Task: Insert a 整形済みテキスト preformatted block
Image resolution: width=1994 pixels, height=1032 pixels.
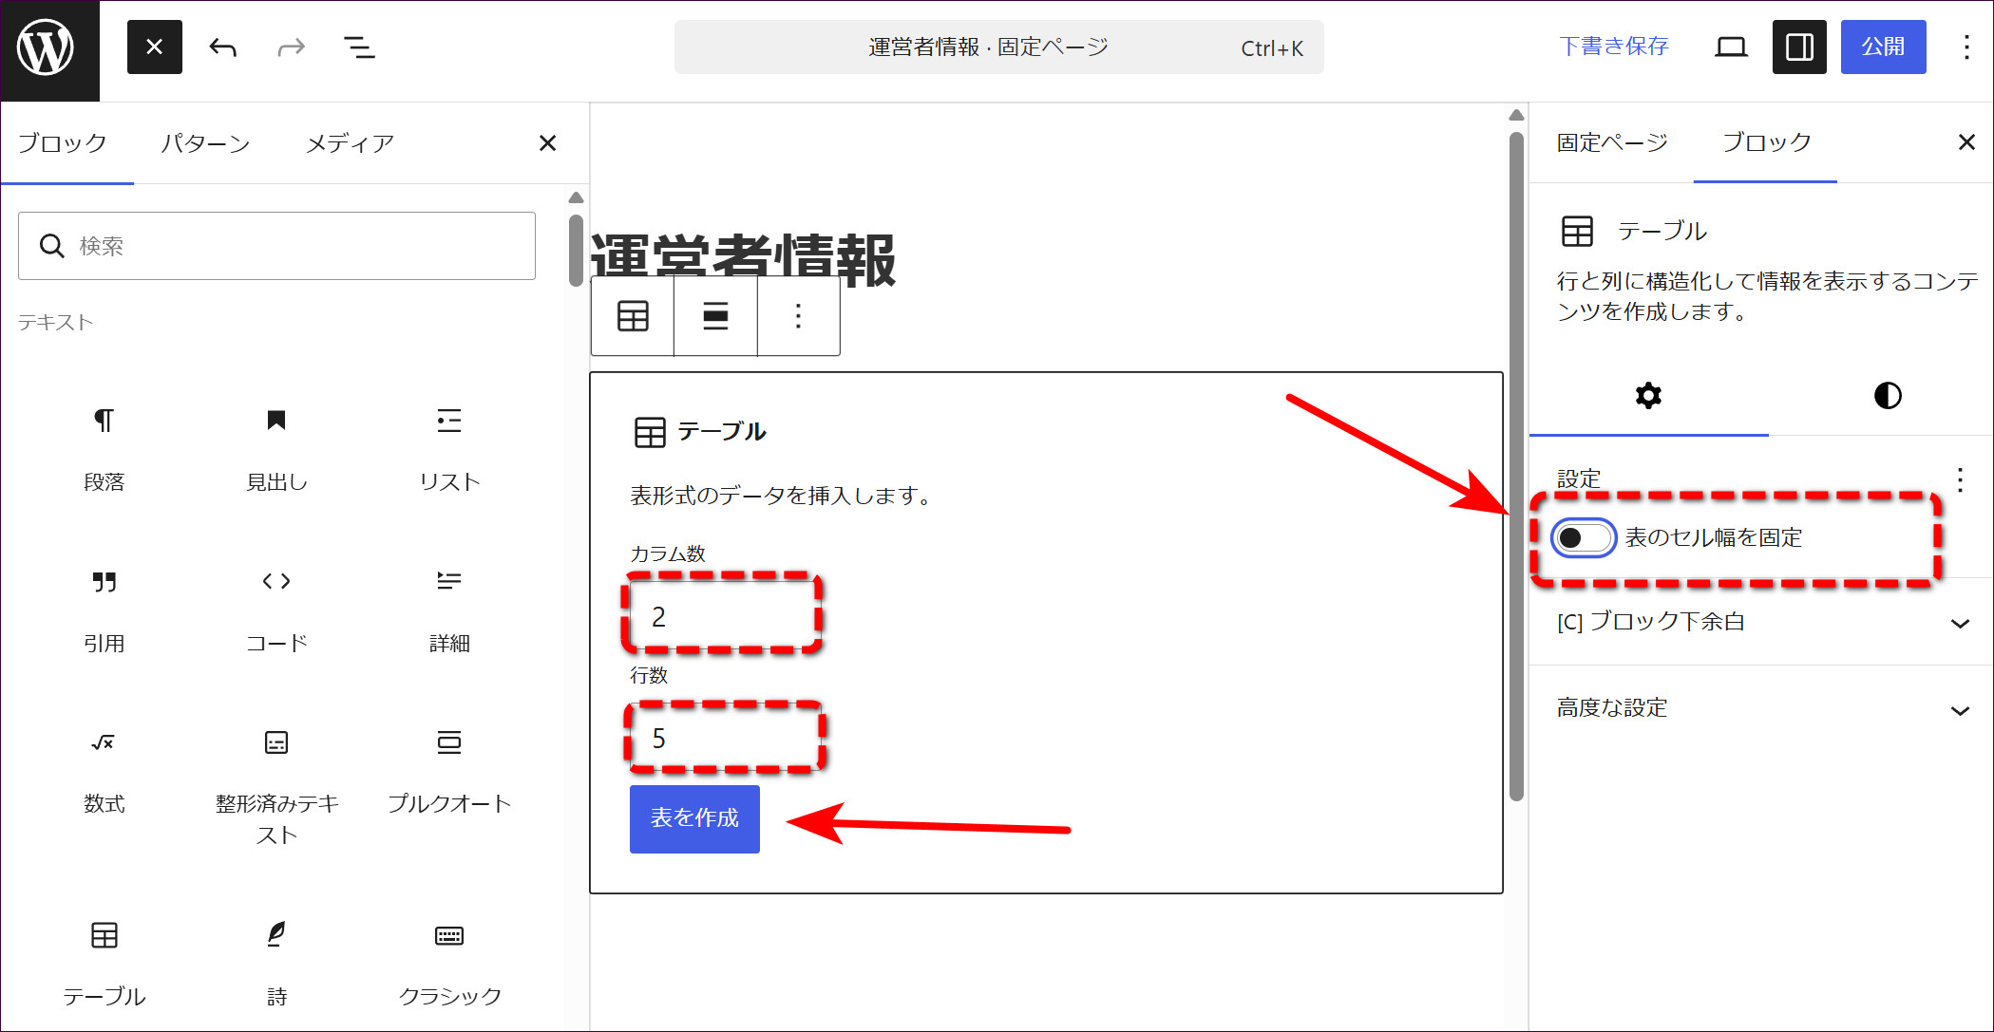Action: pyautogui.click(x=276, y=786)
